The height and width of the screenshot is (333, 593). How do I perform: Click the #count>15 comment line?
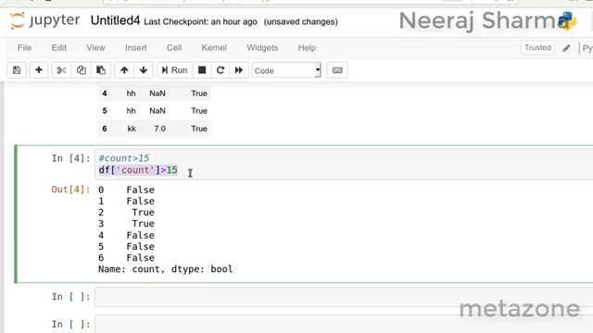point(124,158)
